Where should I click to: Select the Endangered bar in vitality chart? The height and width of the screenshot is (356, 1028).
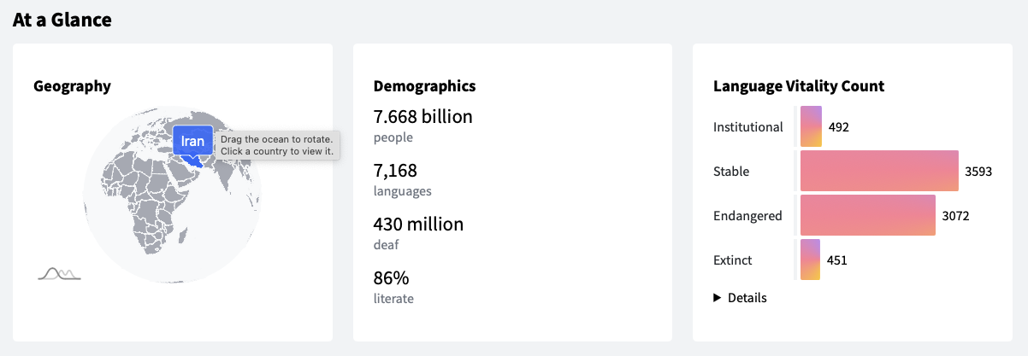click(868, 215)
